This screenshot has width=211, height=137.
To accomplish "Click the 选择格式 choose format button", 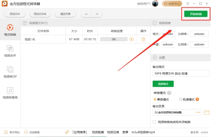I will (163, 84).
